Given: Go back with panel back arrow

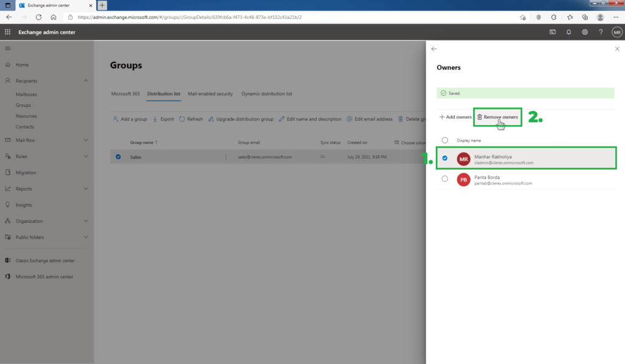Looking at the screenshot, I should (434, 49).
